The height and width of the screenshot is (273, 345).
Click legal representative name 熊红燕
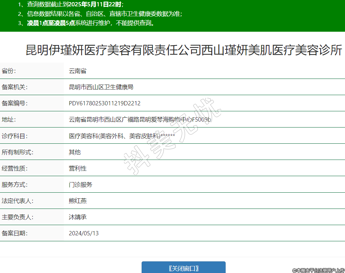(78, 201)
